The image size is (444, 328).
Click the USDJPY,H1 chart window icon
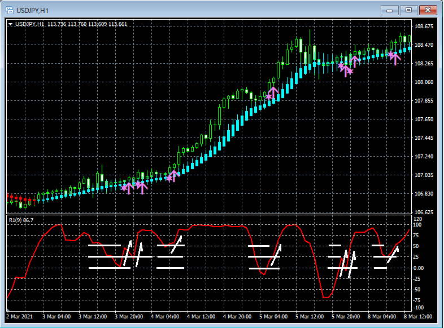(10, 11)
